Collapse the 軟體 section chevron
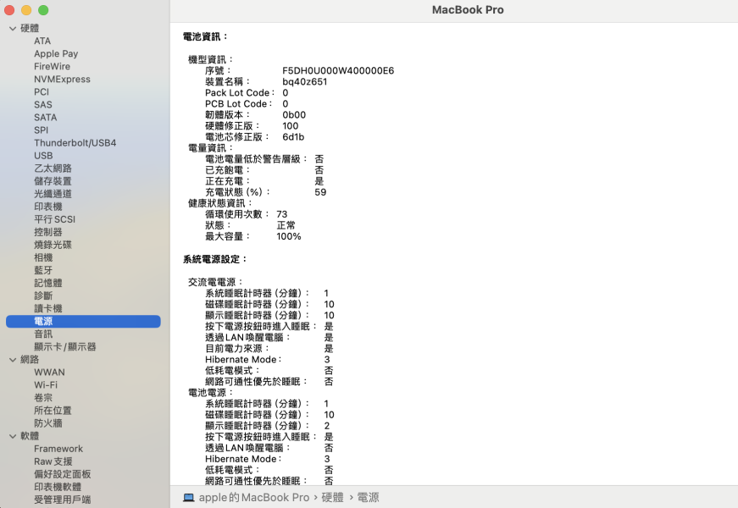The image size is (738, 508). pyautogui.click(x=13, y=437)
